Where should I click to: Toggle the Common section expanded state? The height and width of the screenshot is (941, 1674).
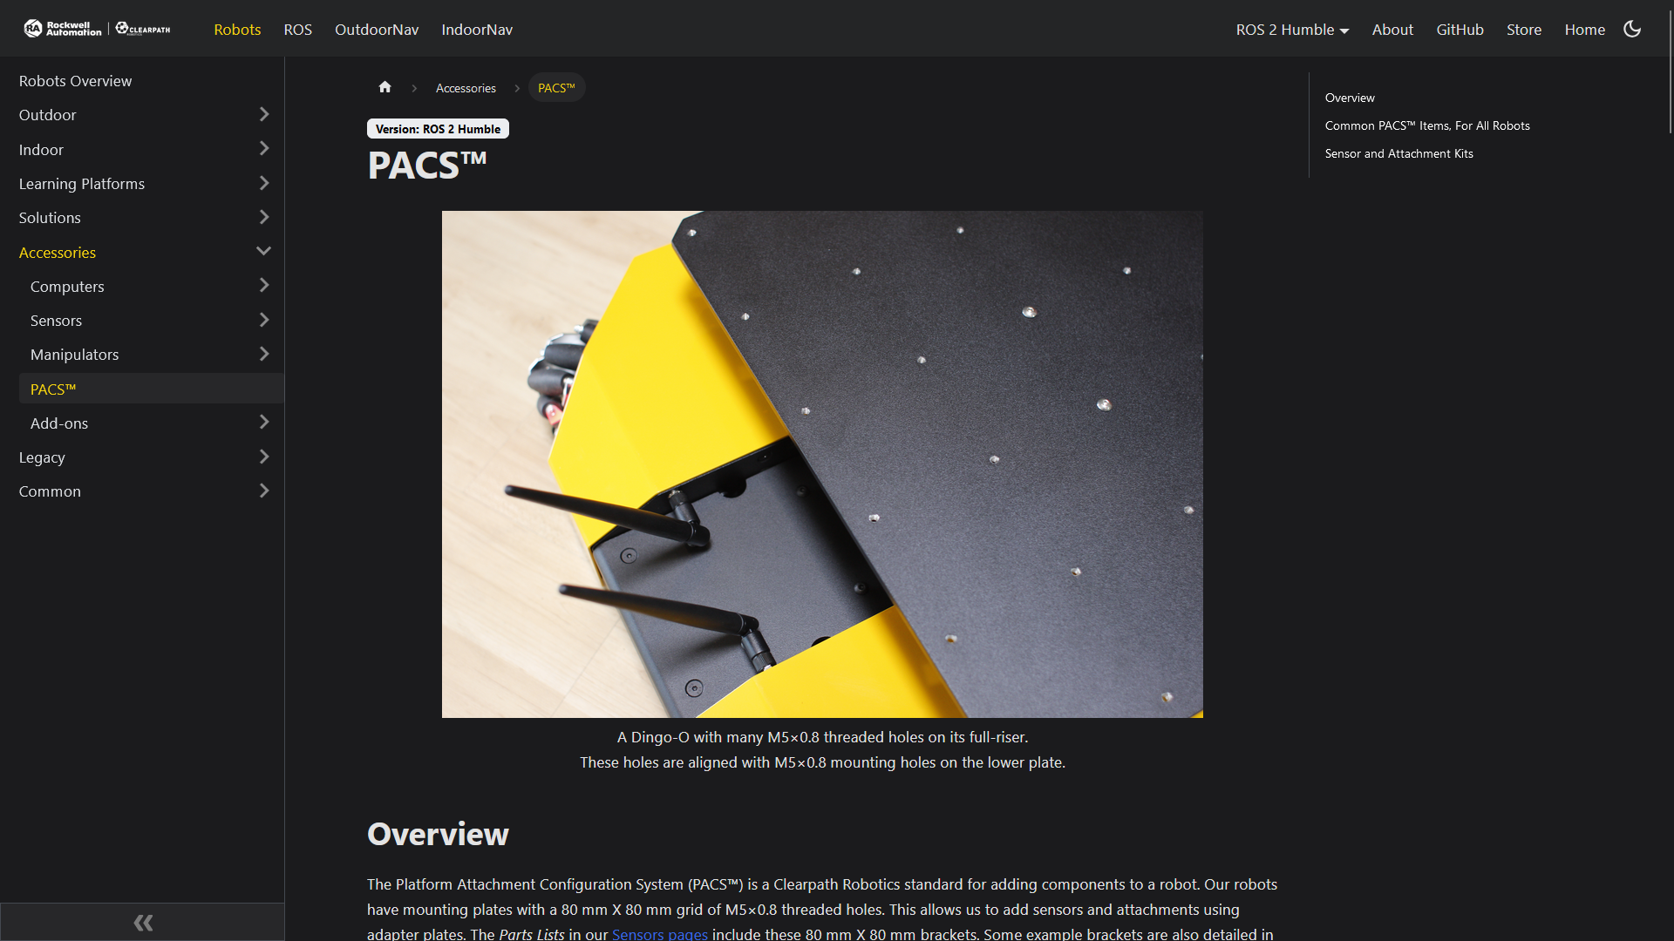[262, 491]
